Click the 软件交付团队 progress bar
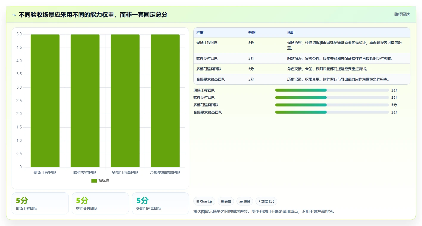This screenshot has height=226, width=422. pos(332,98)
